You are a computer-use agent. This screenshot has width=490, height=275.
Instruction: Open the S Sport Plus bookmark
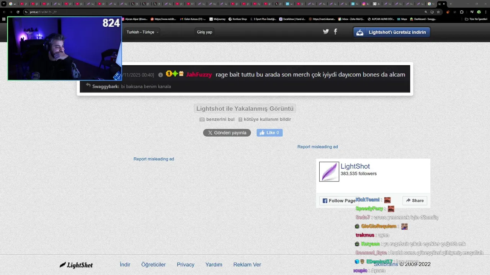(263, 19)
